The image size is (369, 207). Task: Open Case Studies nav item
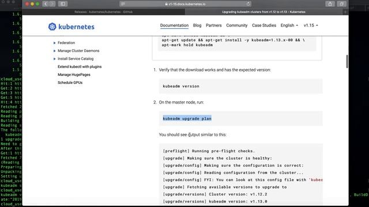[264, 25]
